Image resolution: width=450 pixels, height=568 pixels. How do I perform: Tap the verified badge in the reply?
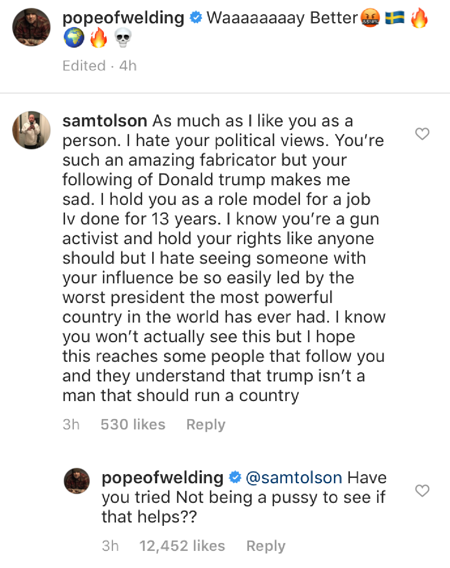pyautogui.click(x=235, y=477)
